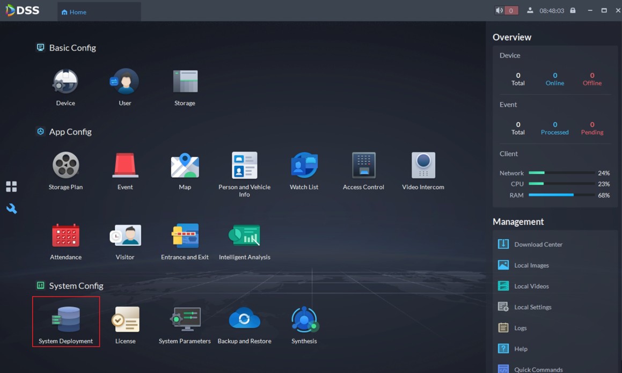Switch to applications grid view in sidebar
Screen dimensions: 622x373
pos(11,186)
